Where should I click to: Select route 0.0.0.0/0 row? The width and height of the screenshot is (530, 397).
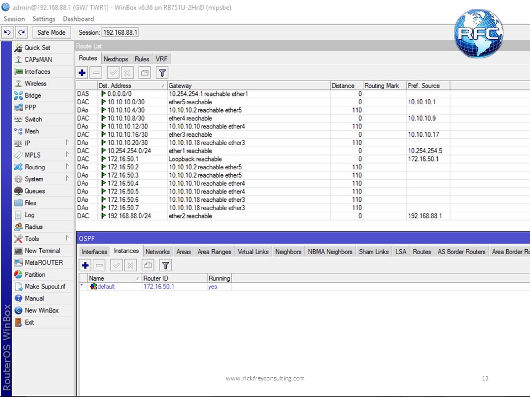coord(263,94)
